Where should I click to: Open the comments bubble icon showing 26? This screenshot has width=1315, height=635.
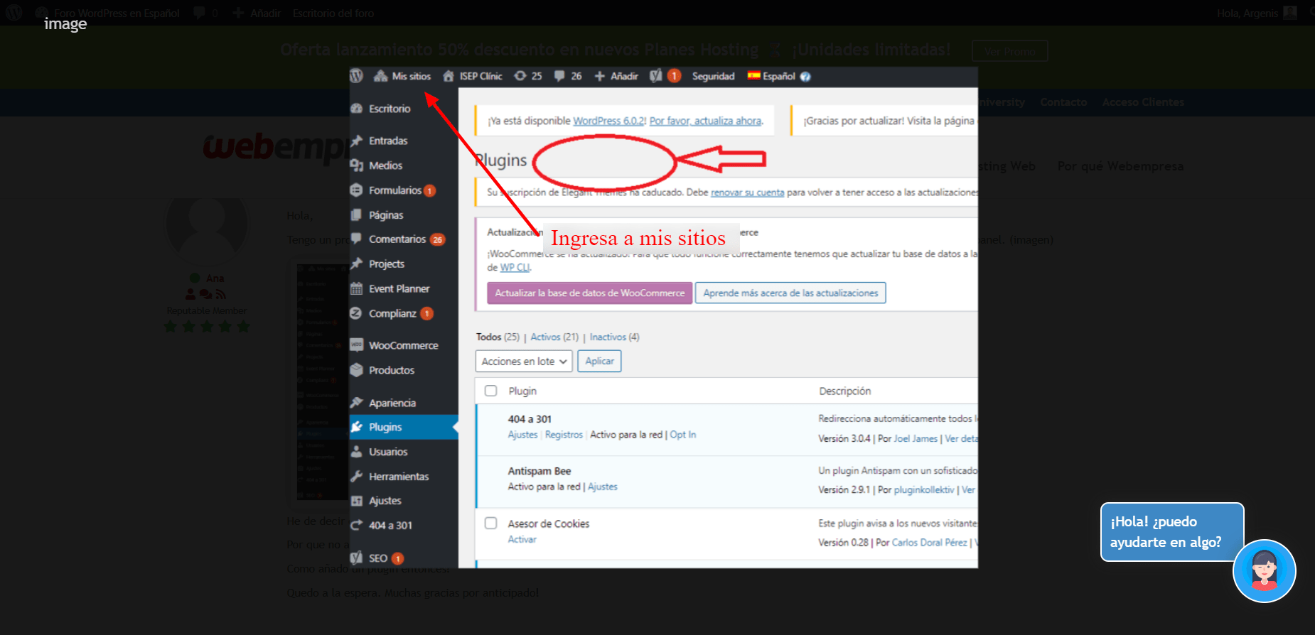pyautogui.click(x=560, y=76)
